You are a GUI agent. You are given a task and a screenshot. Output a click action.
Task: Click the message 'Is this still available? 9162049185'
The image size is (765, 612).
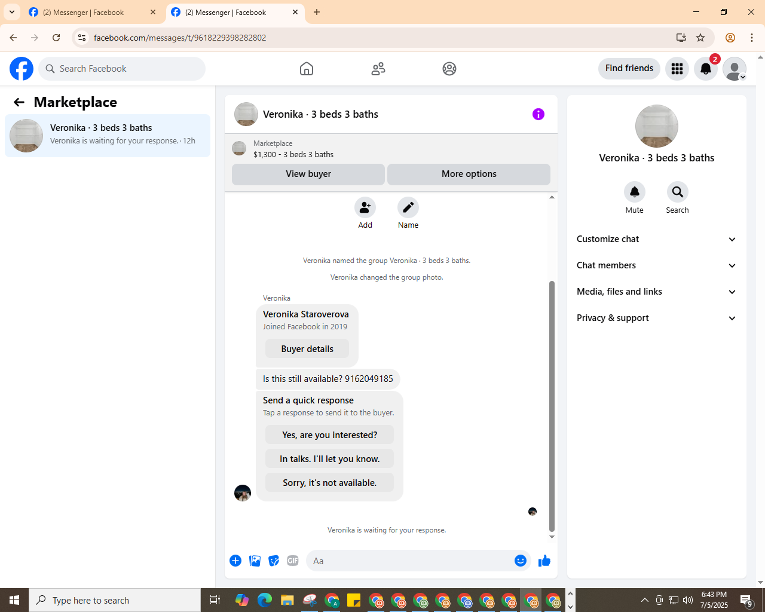tap(328, 379)
